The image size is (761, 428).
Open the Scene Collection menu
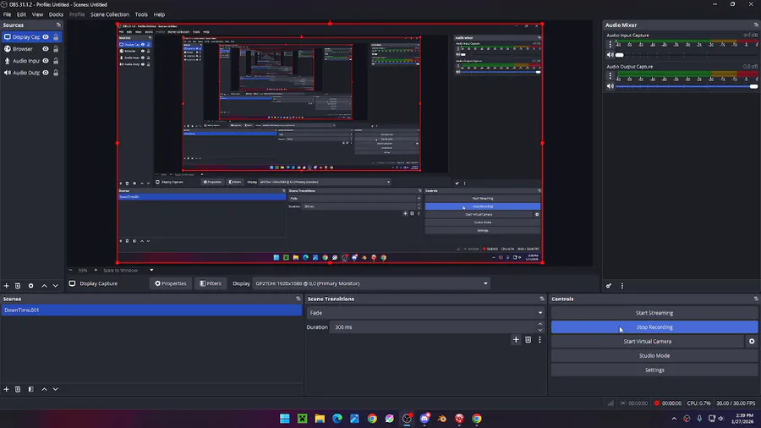pos(110,14)
